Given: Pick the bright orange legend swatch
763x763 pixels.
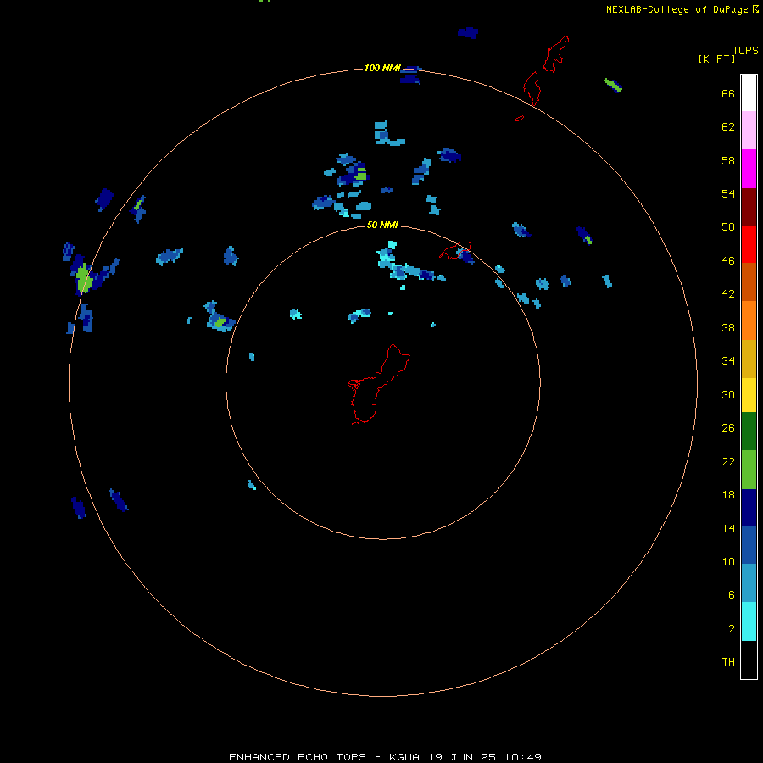Looking at the screenshot, I should 749,320.
